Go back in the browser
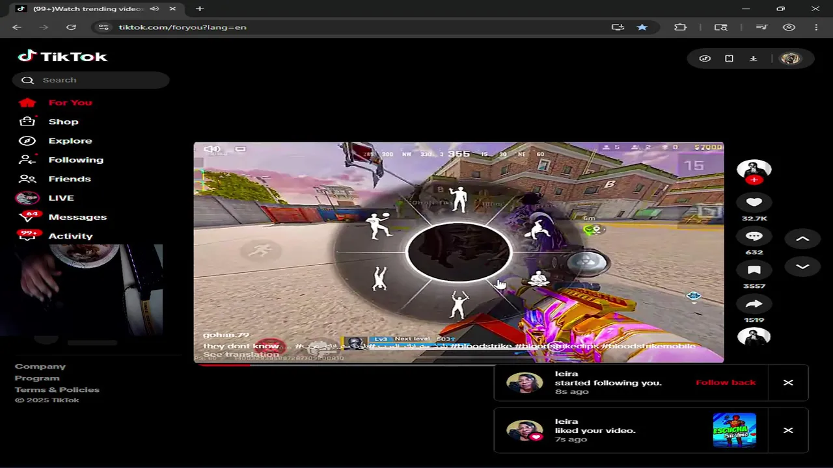 click(17, 27)
